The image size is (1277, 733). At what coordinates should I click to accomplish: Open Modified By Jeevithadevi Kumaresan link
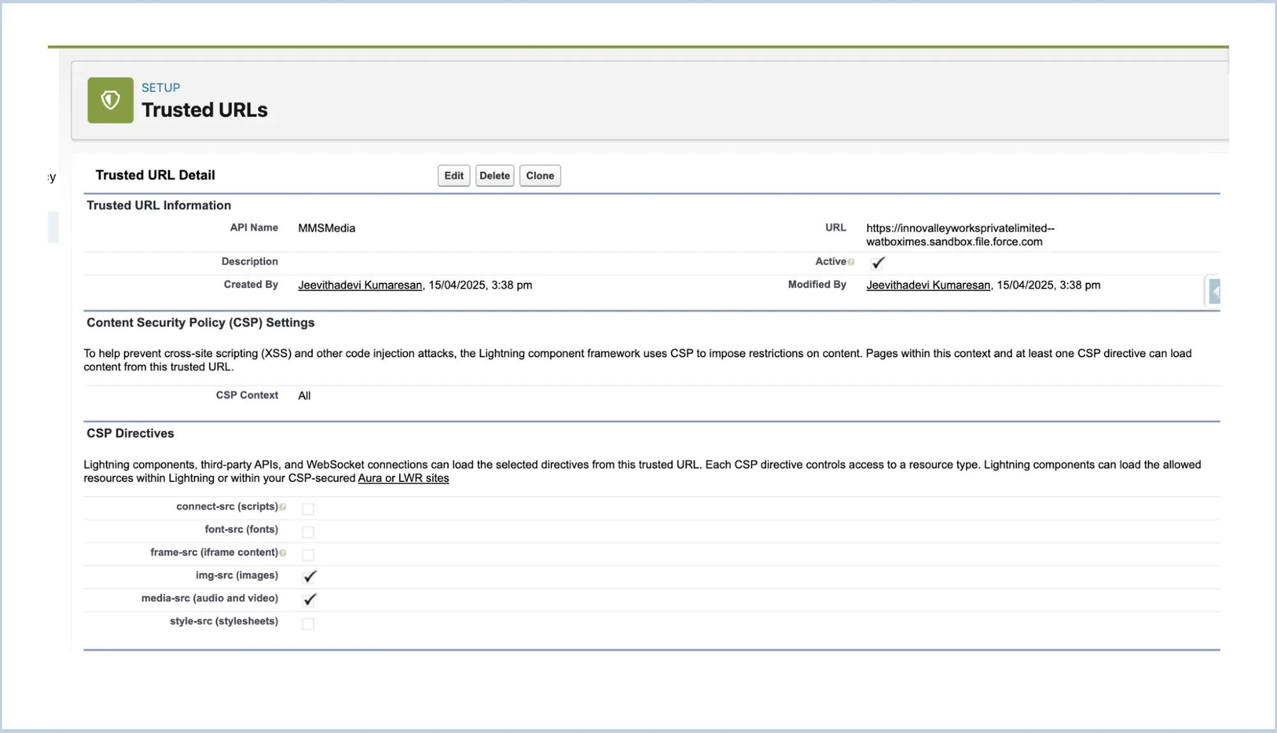928,285
